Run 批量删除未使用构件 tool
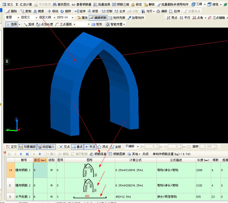The width and height of the screenshot is (228, 203). tap(173, 4)
